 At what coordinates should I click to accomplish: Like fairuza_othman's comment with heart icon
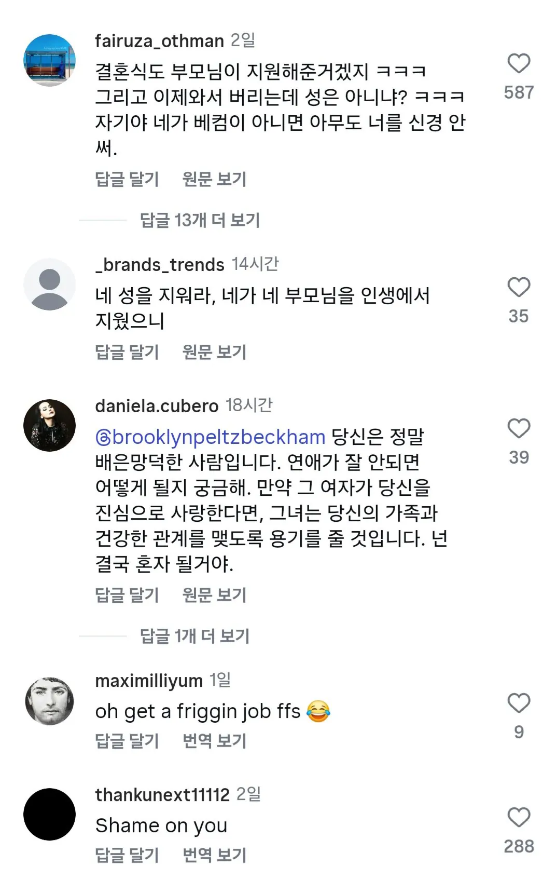(518, 64)
